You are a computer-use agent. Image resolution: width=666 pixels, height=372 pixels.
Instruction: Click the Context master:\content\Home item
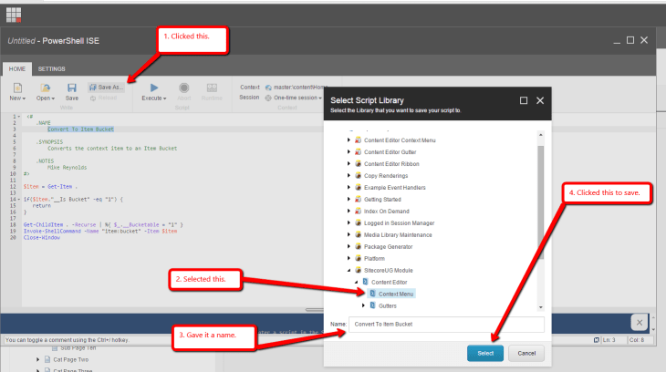(x=296, y=87)
